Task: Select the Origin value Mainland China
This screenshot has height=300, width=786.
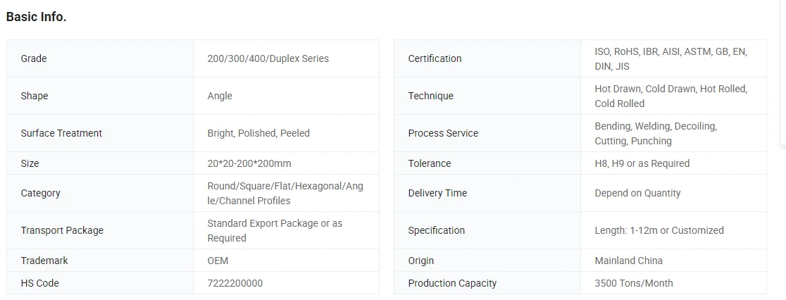Action: pos(629,261)
